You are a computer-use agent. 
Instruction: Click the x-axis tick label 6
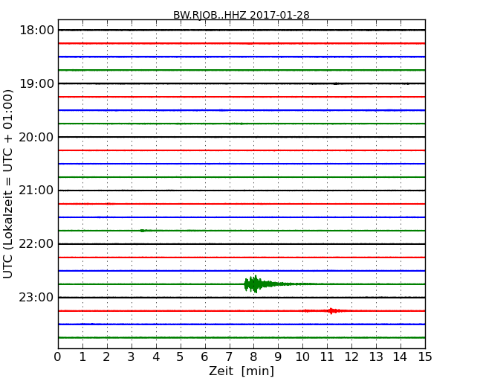pos(205,357)
